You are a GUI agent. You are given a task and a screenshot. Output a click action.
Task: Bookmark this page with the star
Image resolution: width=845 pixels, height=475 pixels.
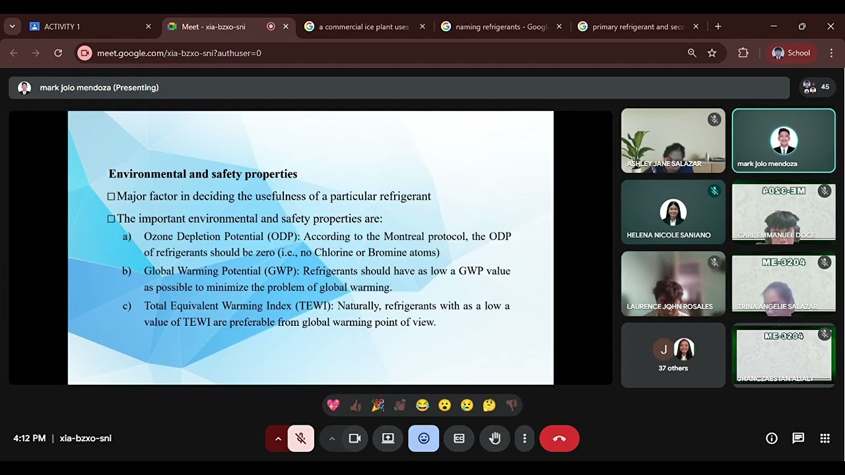coord(712,53)
